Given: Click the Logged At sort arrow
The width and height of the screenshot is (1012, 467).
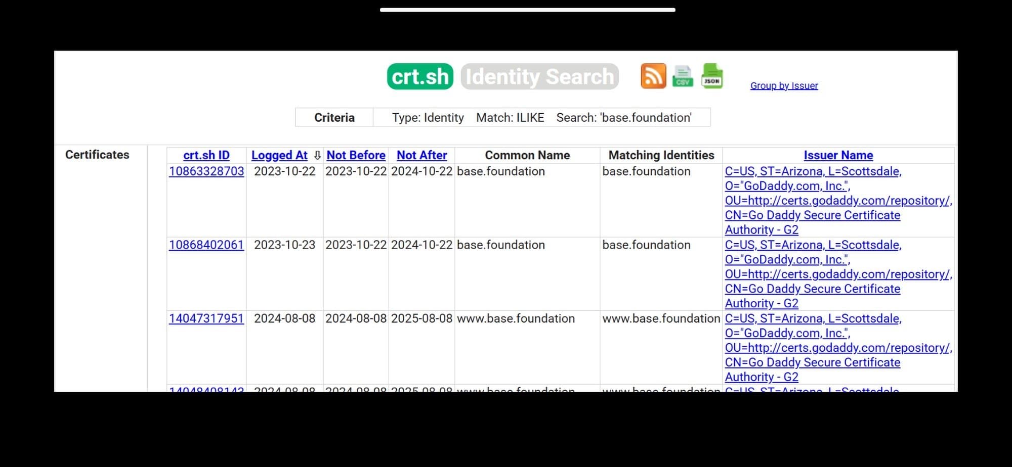Looking at the screenshot, I should click(x=317, y=155).
